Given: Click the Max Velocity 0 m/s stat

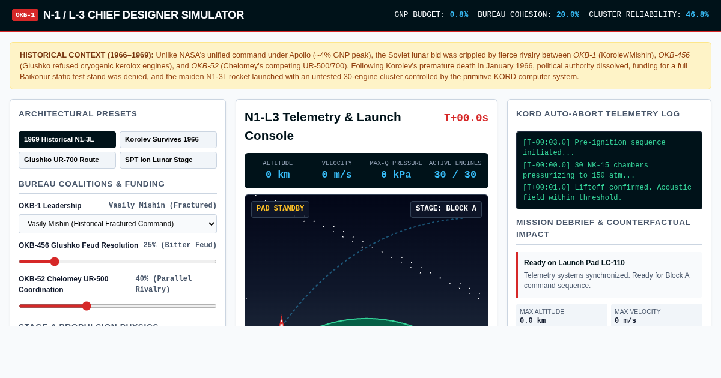Looking at the screenshot, I should 657,316.
